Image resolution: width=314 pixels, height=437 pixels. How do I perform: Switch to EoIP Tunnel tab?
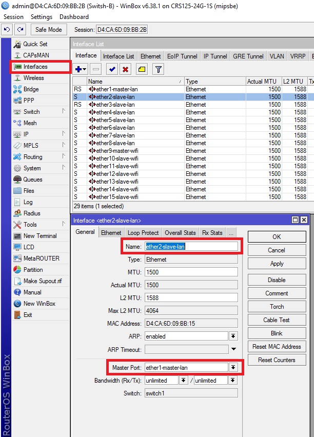[x=182, y=56]
